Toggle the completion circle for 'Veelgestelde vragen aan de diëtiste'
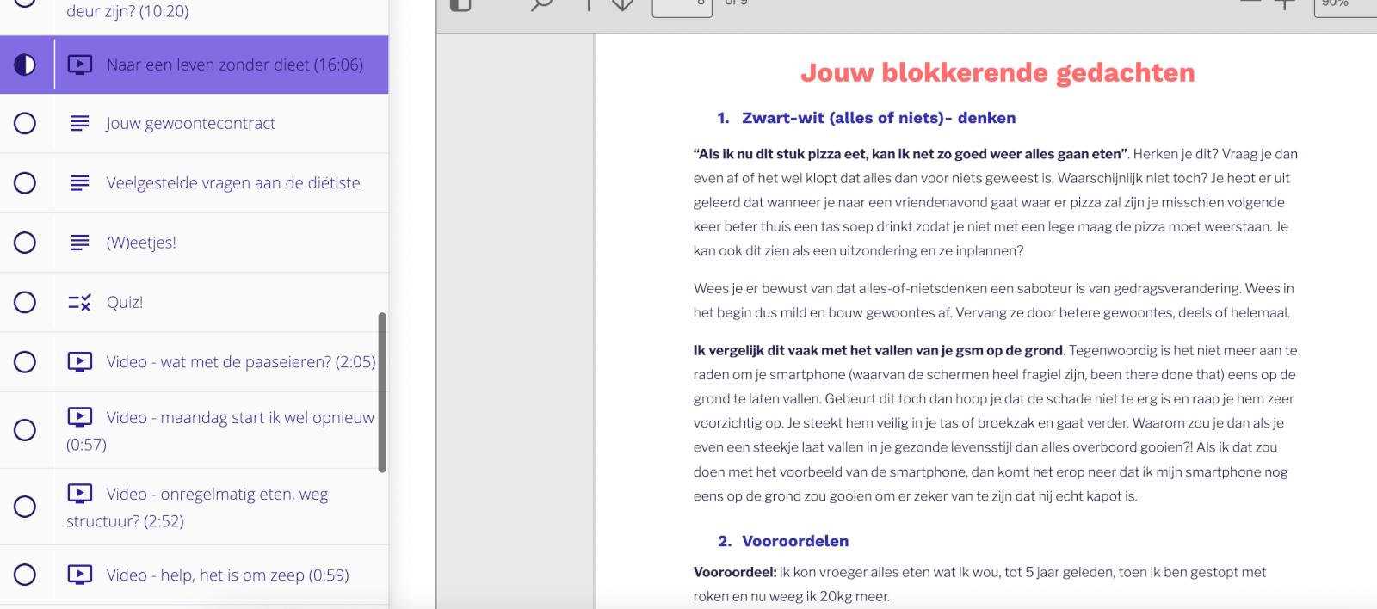 click(x=25, y=182)
